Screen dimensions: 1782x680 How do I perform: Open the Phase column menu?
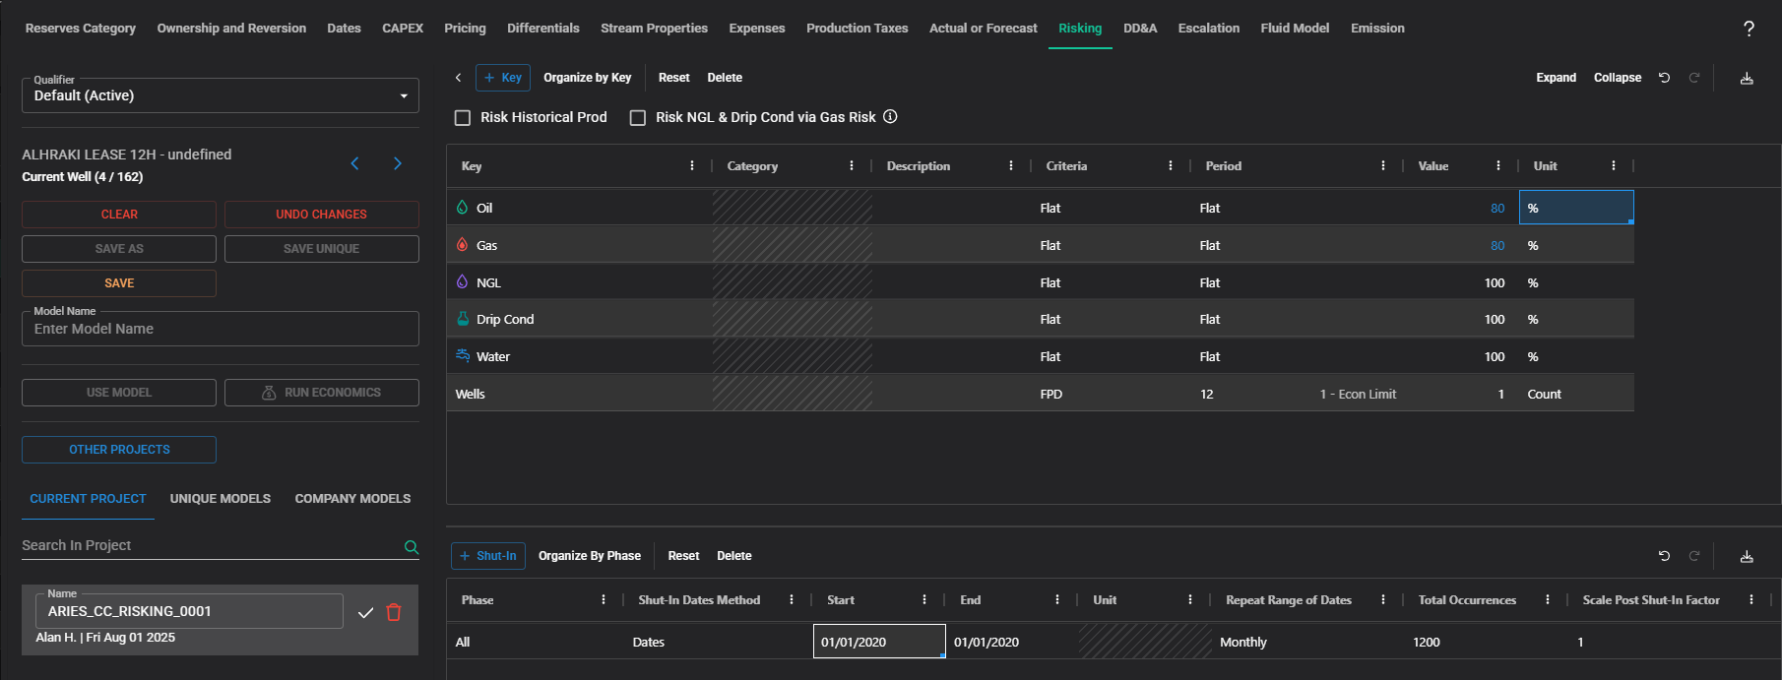point(604,600)
